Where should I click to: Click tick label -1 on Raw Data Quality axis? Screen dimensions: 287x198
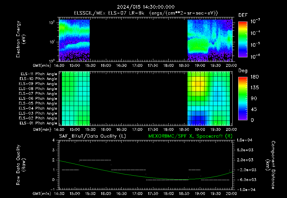pos(52,189)
